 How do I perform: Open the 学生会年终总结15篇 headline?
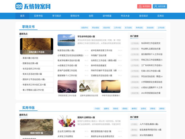86,37
